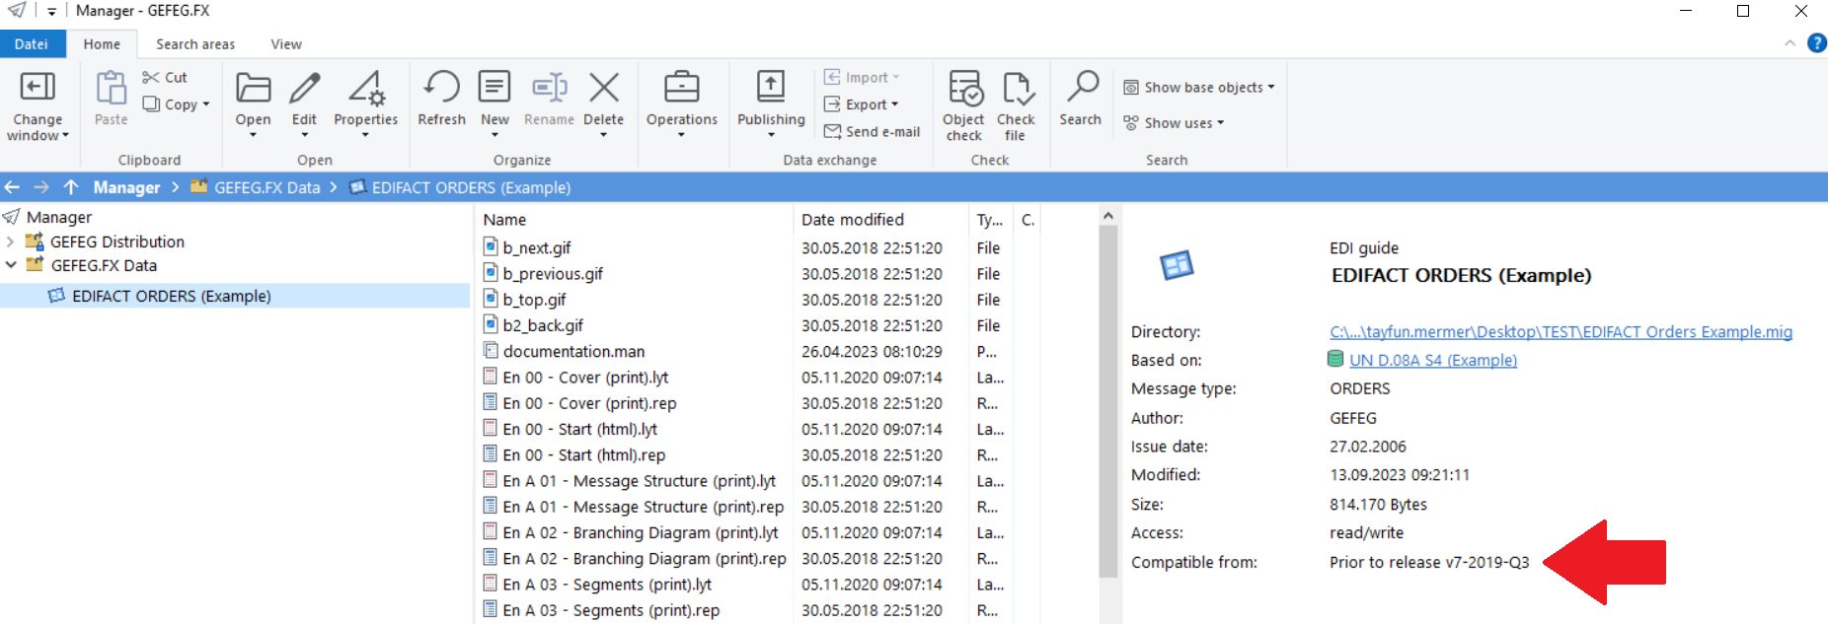Click the Paste clipboard icon
Image resolution: width=1828 pixels, height=624 pixels.
point(111,88)
